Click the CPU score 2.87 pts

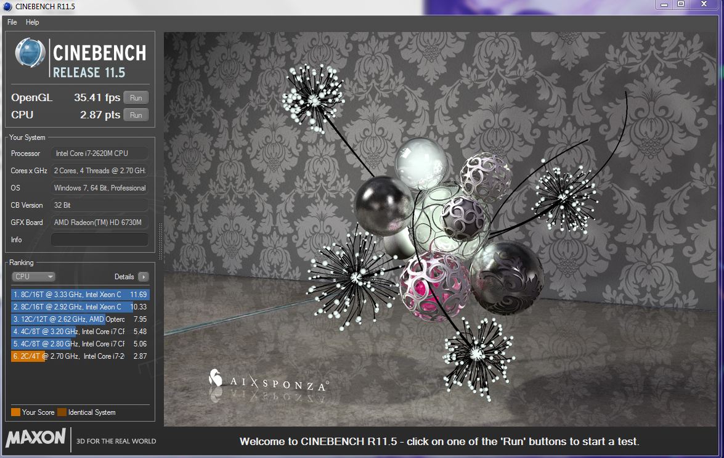pyautogui.click(x=100, y=115)
